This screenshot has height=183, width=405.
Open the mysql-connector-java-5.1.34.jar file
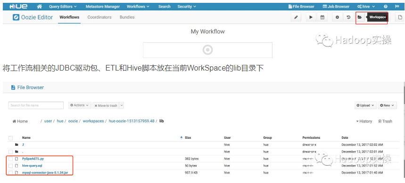tap(45, 173)
